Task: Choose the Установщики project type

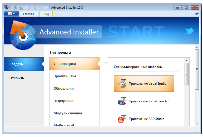Action: [x=75, y=64]
